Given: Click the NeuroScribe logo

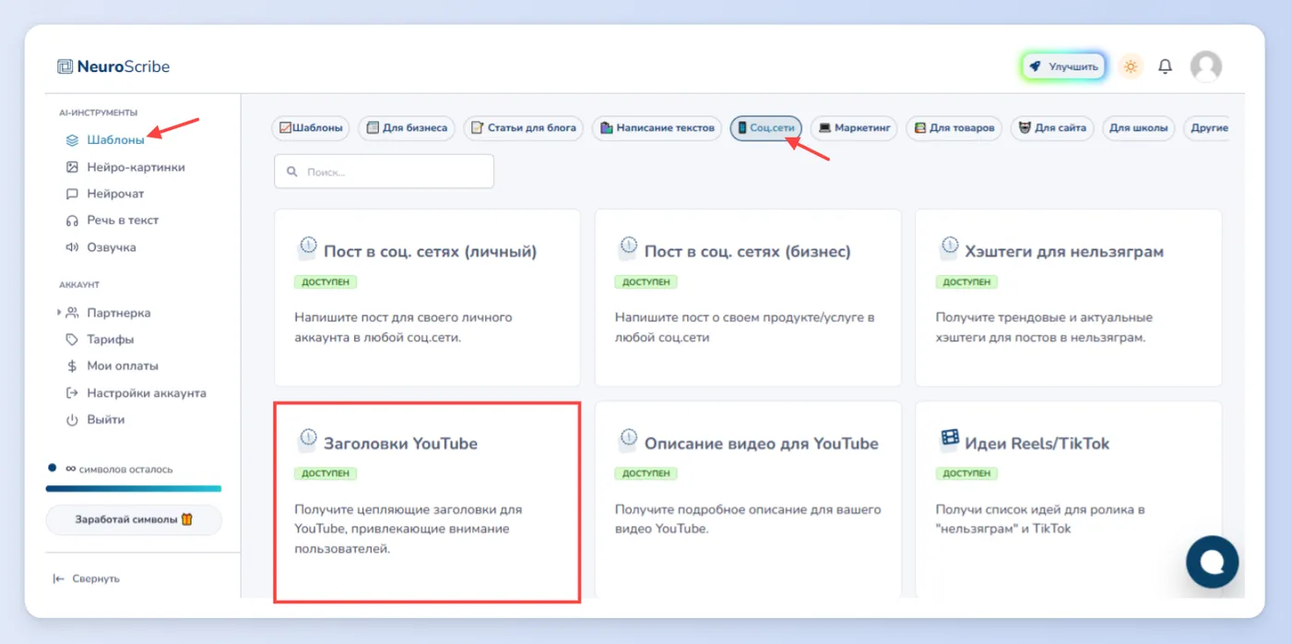Looking at the screenshot, I should click(113, 66).
